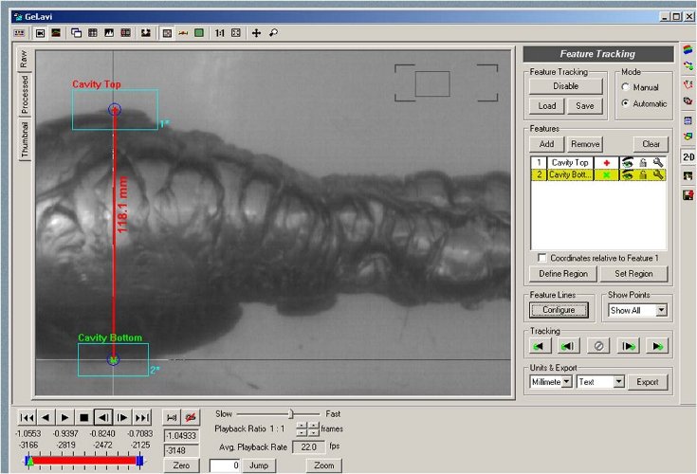Click the overlapping windows toolbar icon
Image resolution: width=697 pixels, height=474 pixels.
pyautogui.click(x=76, y=33)
